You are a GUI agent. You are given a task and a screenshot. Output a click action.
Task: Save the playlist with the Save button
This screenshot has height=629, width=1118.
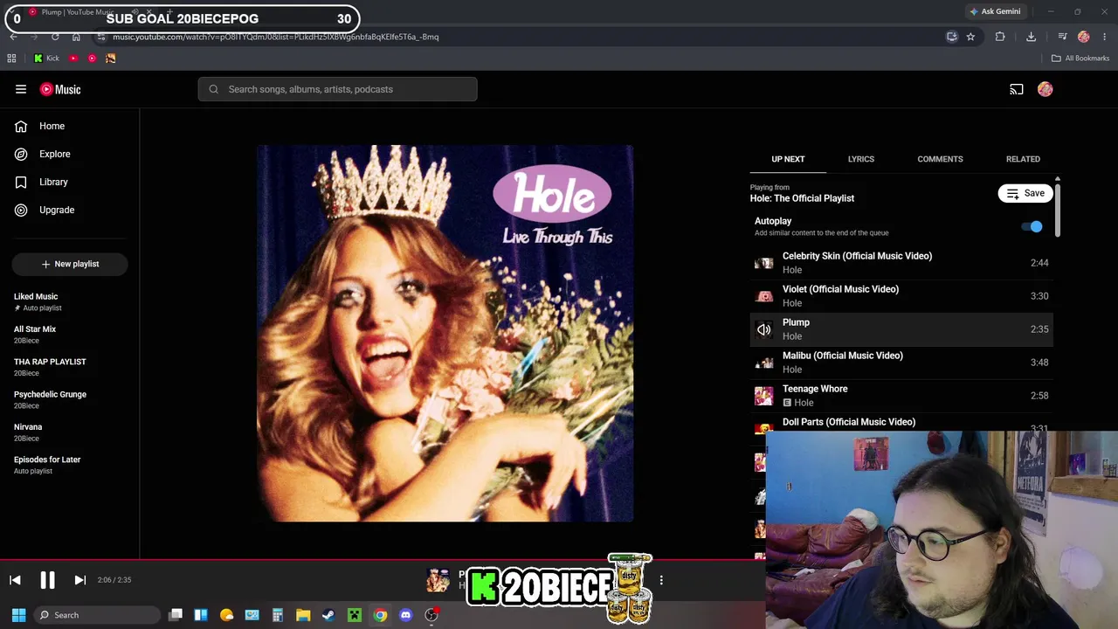1025,193
